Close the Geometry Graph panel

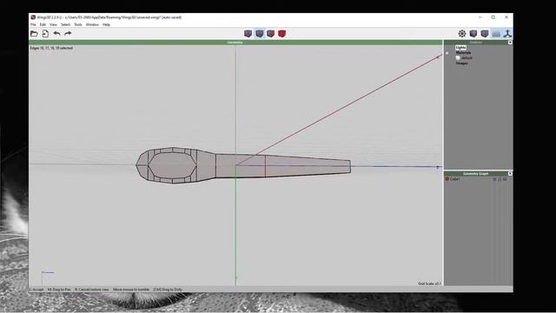(x=510, y=174)
